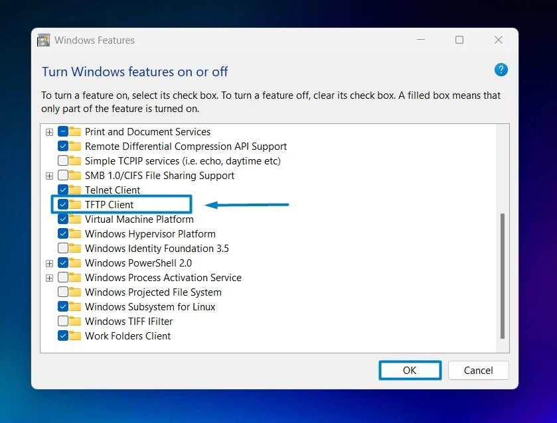
Task: Uncheck the TFTP Client checkbox
Action: click(63, 204)
